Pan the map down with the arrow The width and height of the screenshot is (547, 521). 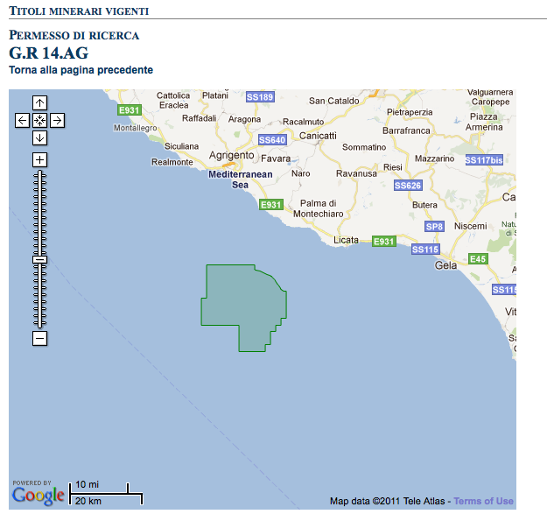coord(39,137)
